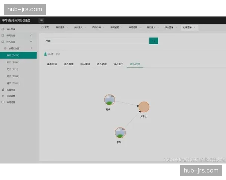
Task: Expand the 诗词浏览 sidebar chevron
Action: [x=31, y=35]
